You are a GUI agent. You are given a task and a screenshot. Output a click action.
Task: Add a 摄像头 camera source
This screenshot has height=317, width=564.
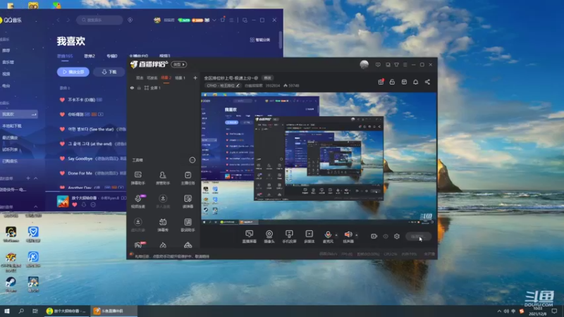tap(269, 237)
